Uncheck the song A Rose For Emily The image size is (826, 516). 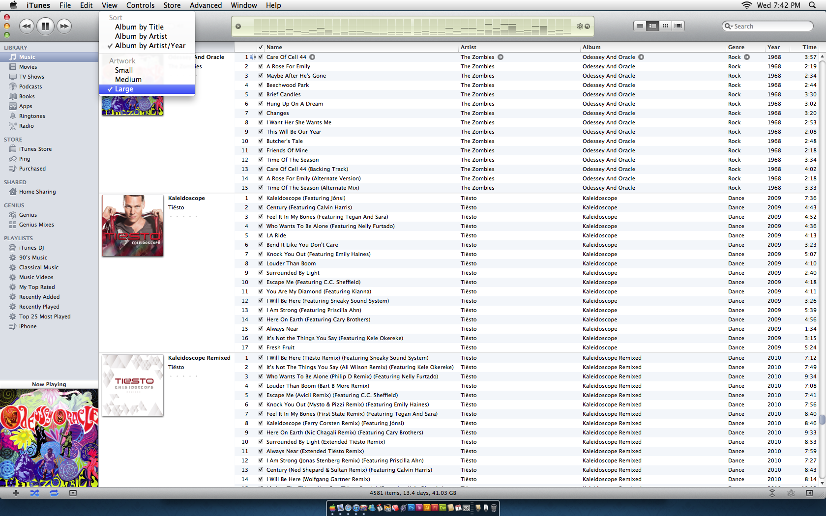tap(261, 66)
